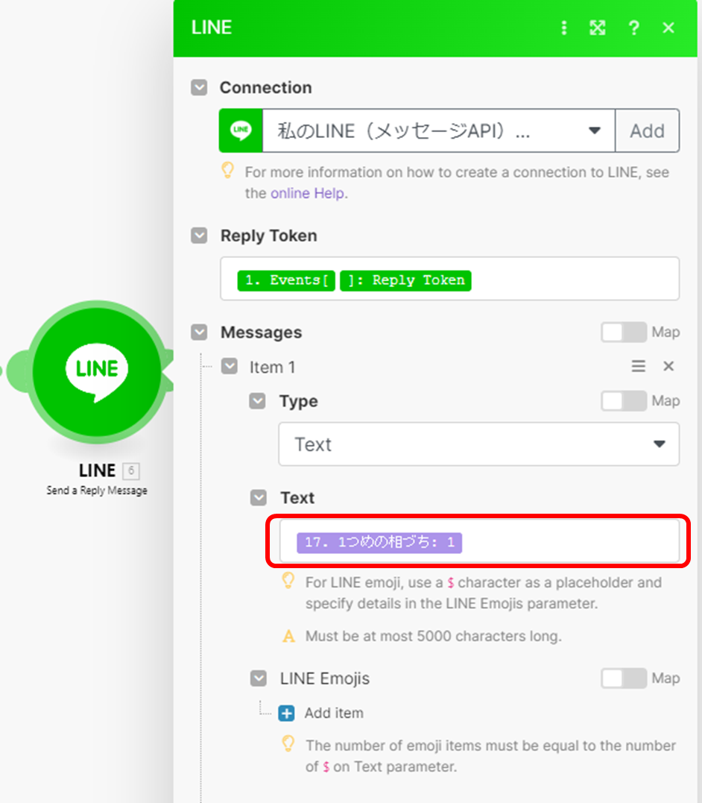Collapse the Type field
Viewport: 702px width, 803px height.
(258, 401)
